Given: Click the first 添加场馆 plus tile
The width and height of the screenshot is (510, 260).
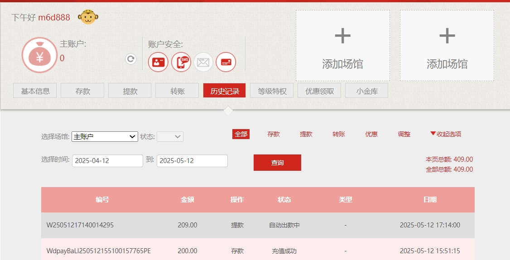Looking at the screenshot, I should pyautogui.click(x=342, y=46).
